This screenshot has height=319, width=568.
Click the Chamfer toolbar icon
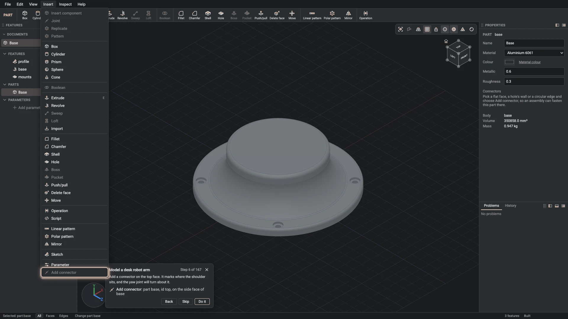pos(194,15)
